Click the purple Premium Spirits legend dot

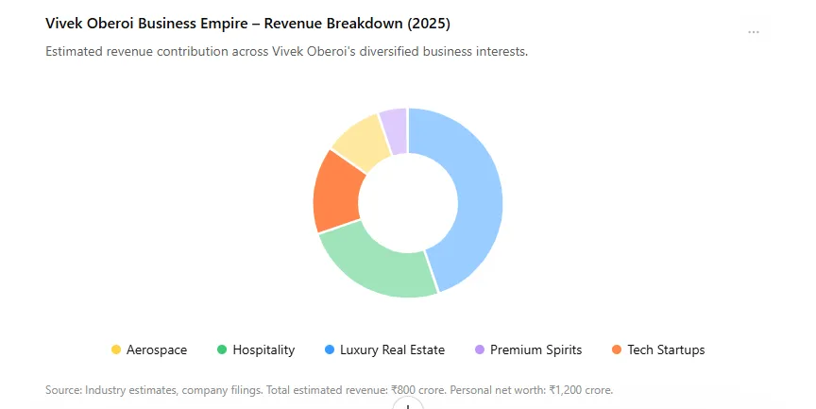[x=480, y=349]
